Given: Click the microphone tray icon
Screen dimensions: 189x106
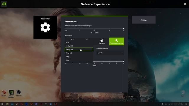Looking at the screenshot, I should point(163,104).
